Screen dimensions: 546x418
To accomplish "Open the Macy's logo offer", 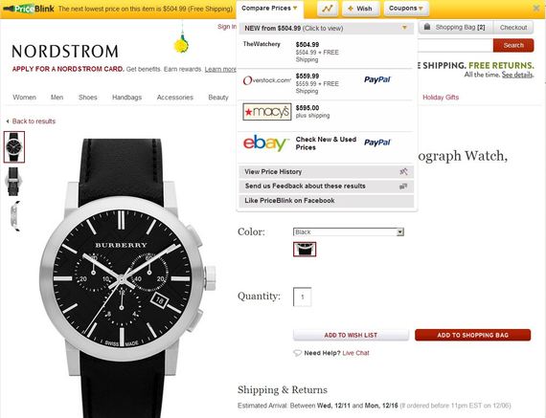I will coord(267,112).
